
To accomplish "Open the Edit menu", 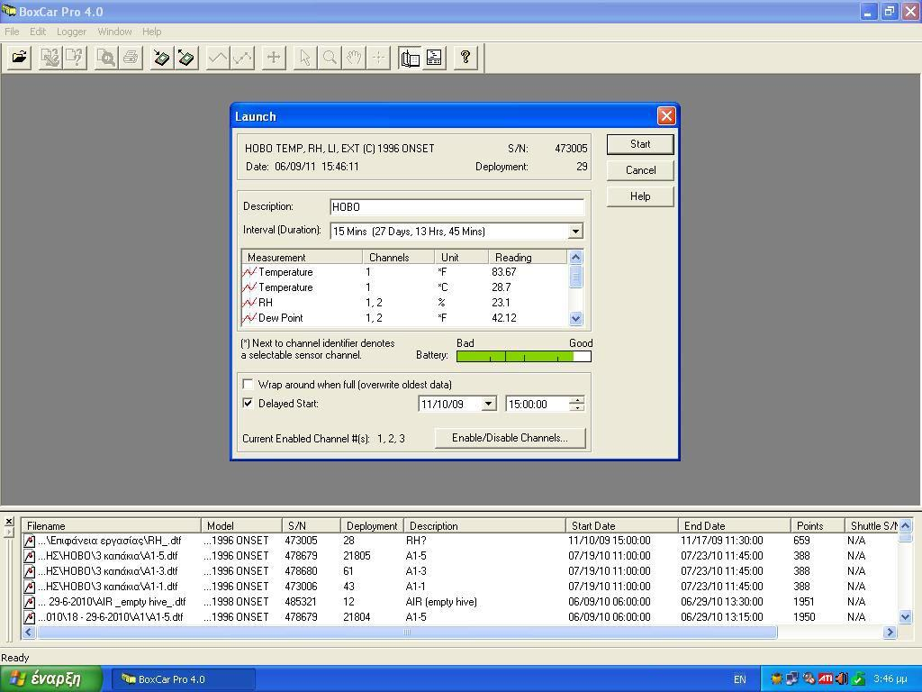I will [38, 32].
